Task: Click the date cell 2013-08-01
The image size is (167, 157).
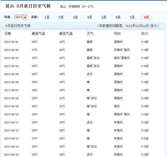Action: (12, 42)
